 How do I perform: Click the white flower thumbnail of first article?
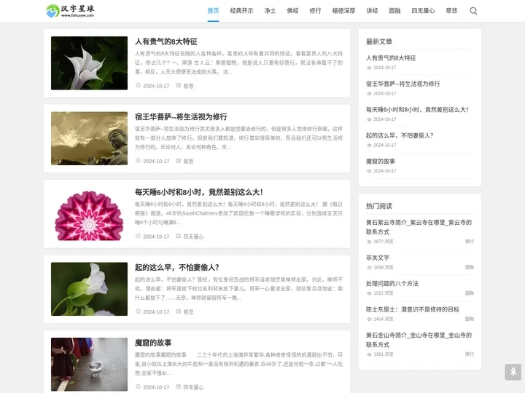tap(89, 63)
